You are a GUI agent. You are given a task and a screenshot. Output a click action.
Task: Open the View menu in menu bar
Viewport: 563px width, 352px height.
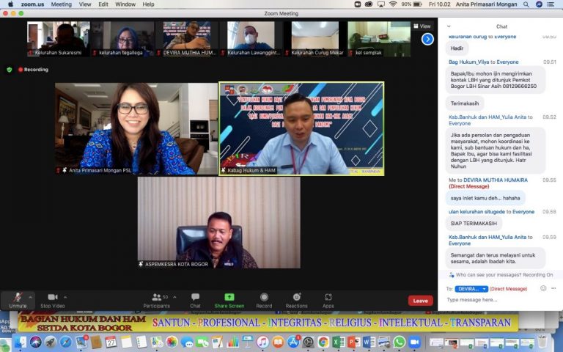tap(85, 4)
